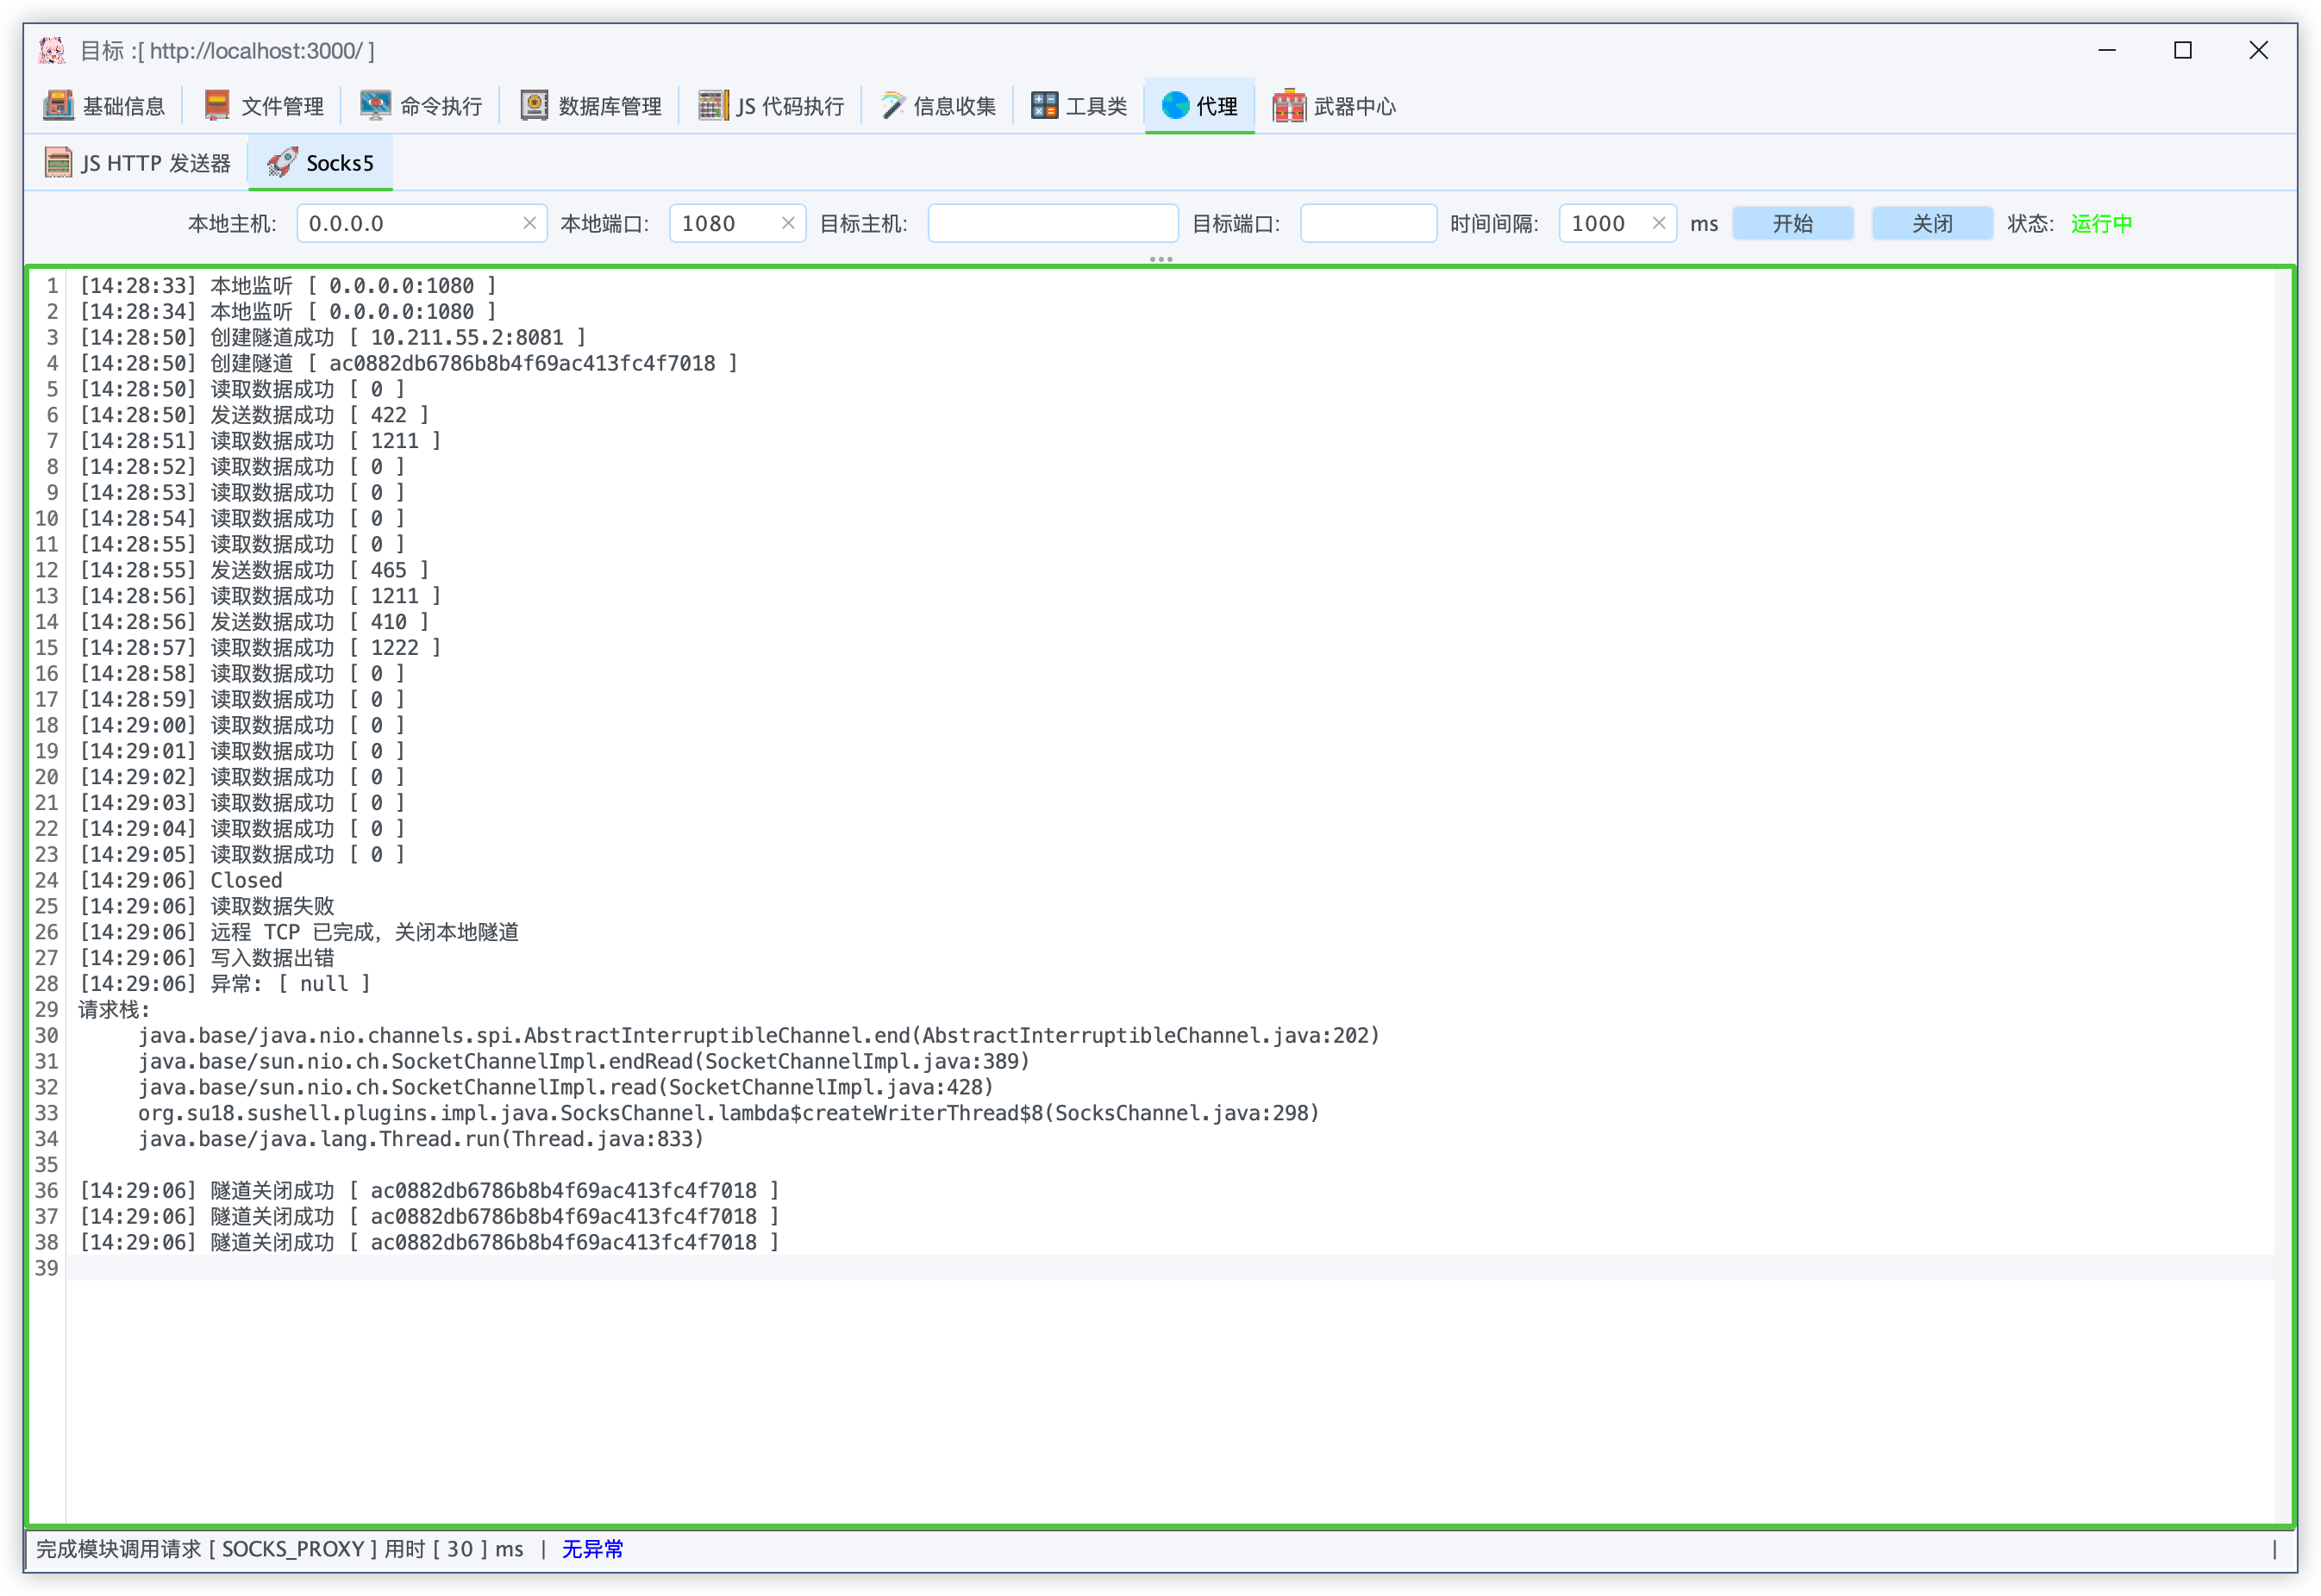Open the 信息收集 info gathering icon
This screenshot has height=1596, width=2321.
click(x=891, y=105)
